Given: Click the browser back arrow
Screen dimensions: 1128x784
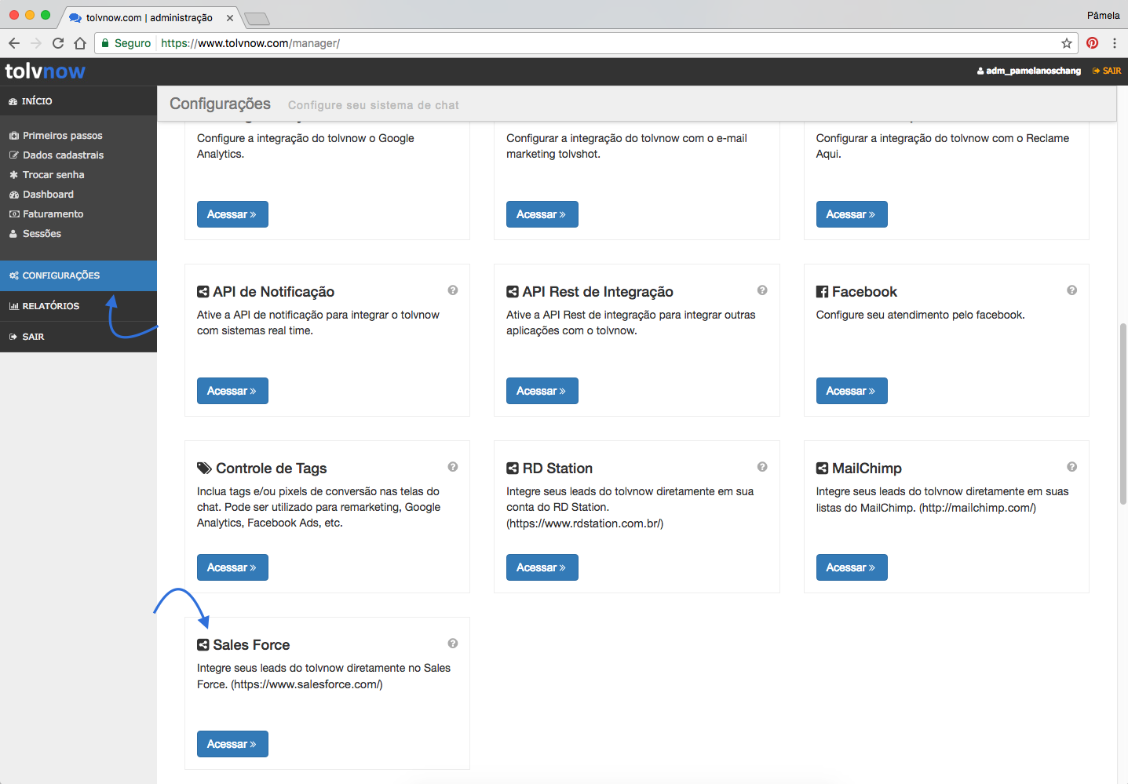Looking at the screenshot, I should 14,43.
